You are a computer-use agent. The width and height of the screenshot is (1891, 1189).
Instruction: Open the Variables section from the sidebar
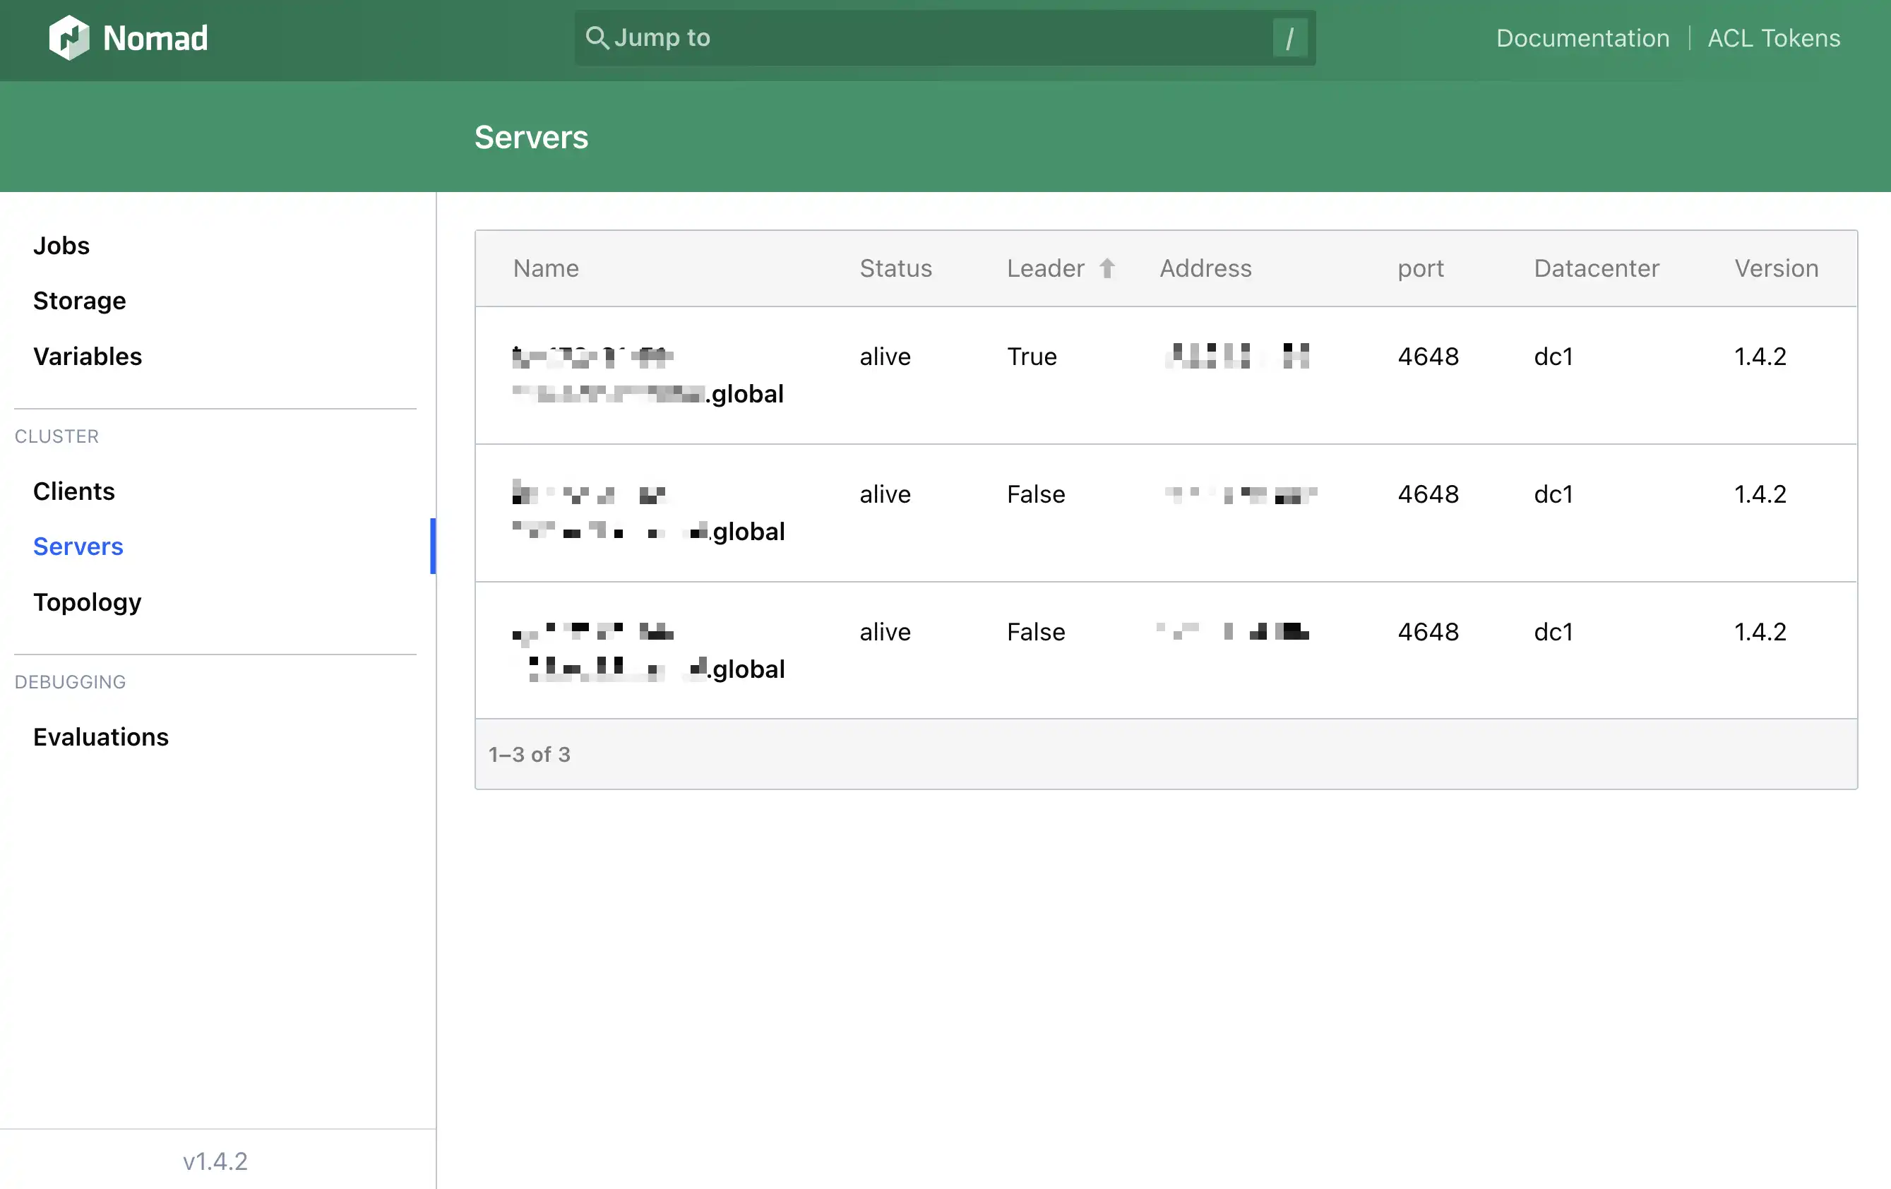(x=87, y=356)
